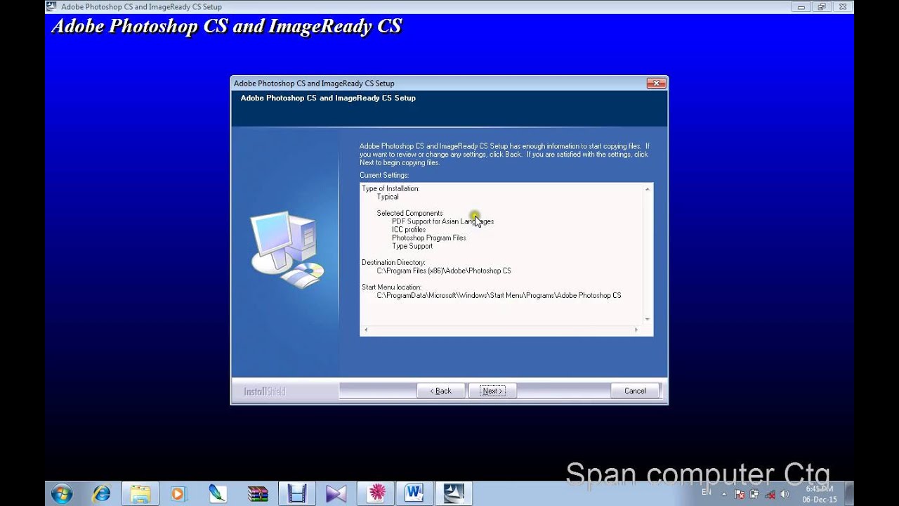Click the EN language indicator
This screenshot has height=506, width=899.
[x=707, y=492]
